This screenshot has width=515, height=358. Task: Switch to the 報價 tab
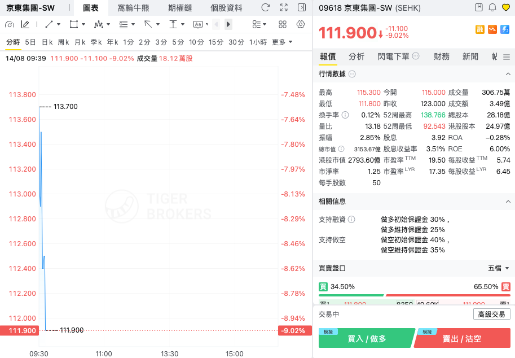(x=328, y=56)
